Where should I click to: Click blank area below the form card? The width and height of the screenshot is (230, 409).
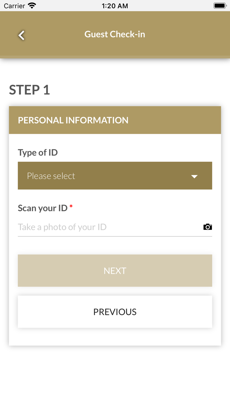tap(115, 378)
